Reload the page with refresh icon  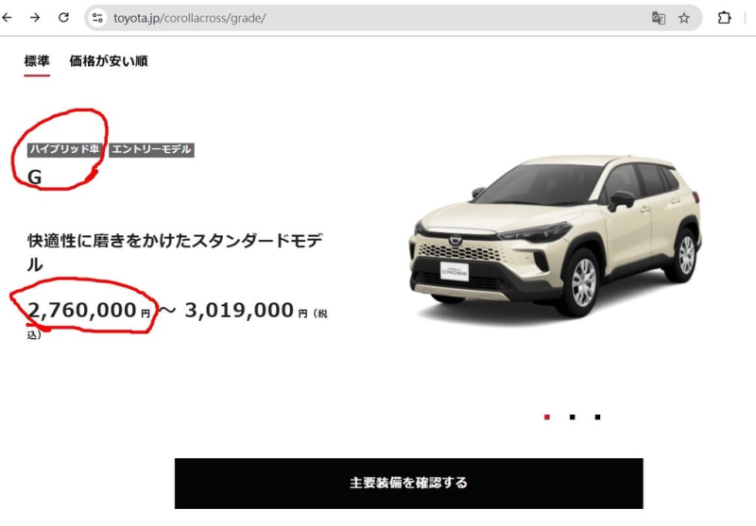click(63, 18)
